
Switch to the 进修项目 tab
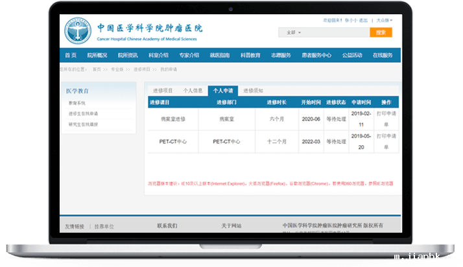[x=162, y=91]
